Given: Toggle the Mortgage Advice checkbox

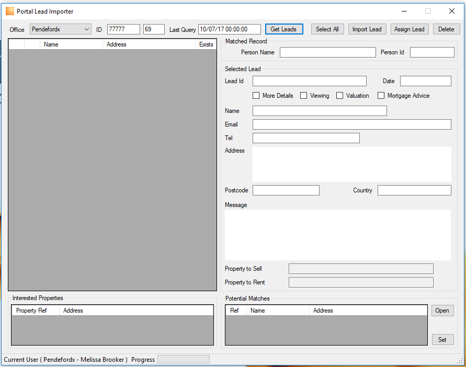Looking at the screenshot, I should tap(381, 95).
